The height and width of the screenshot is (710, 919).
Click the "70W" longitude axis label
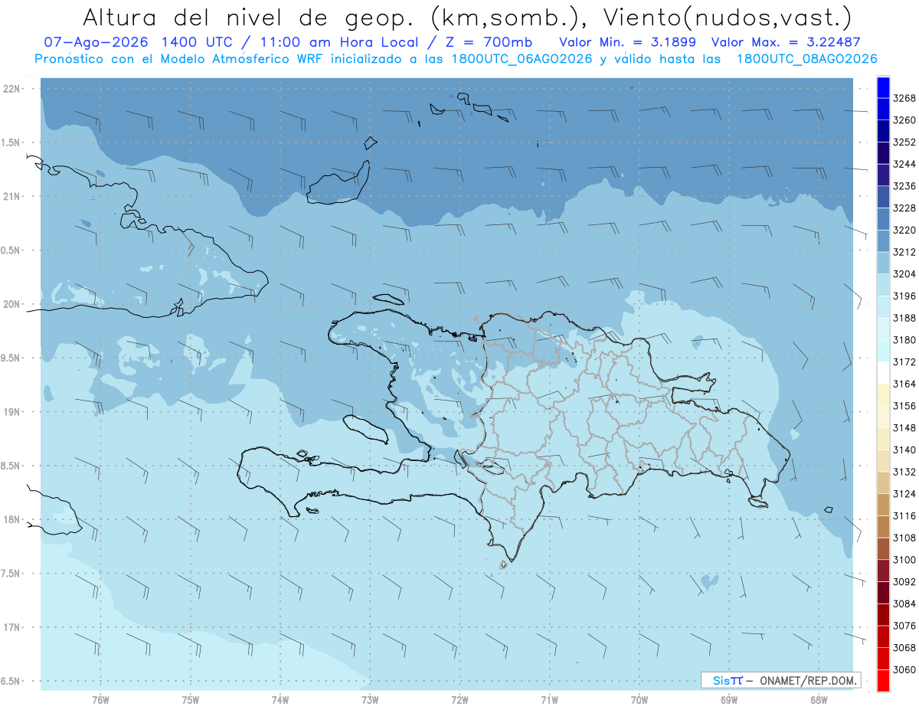tap(639, 699)
